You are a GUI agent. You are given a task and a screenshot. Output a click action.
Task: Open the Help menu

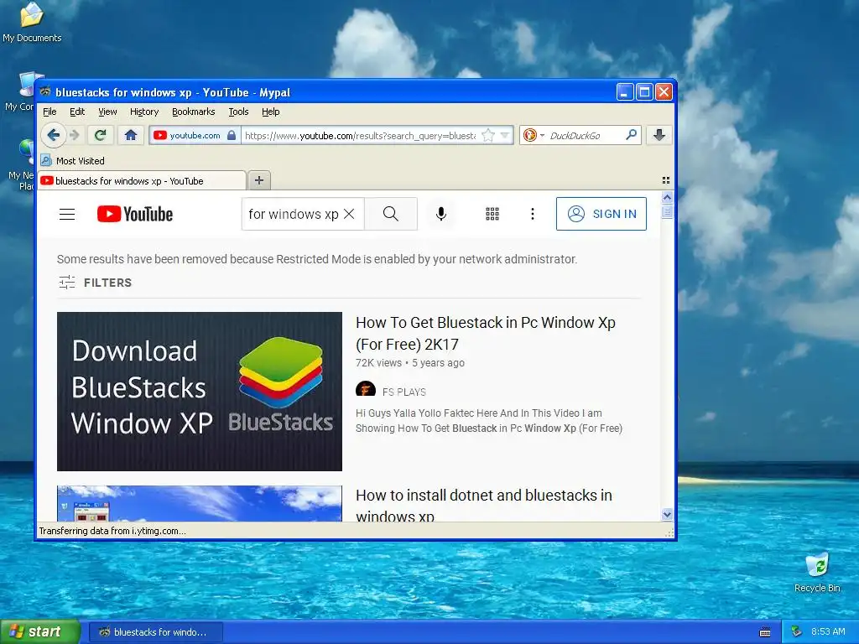pyautogui.click(x=271, y=112)
